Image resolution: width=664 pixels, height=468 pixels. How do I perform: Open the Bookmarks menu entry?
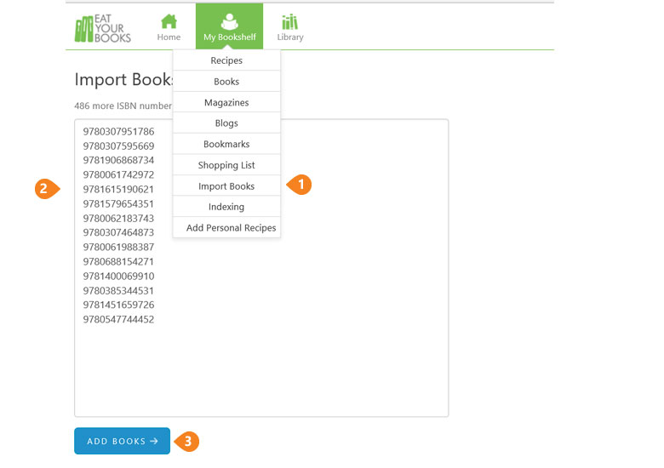pyautogui.click(x=226, y=145)
